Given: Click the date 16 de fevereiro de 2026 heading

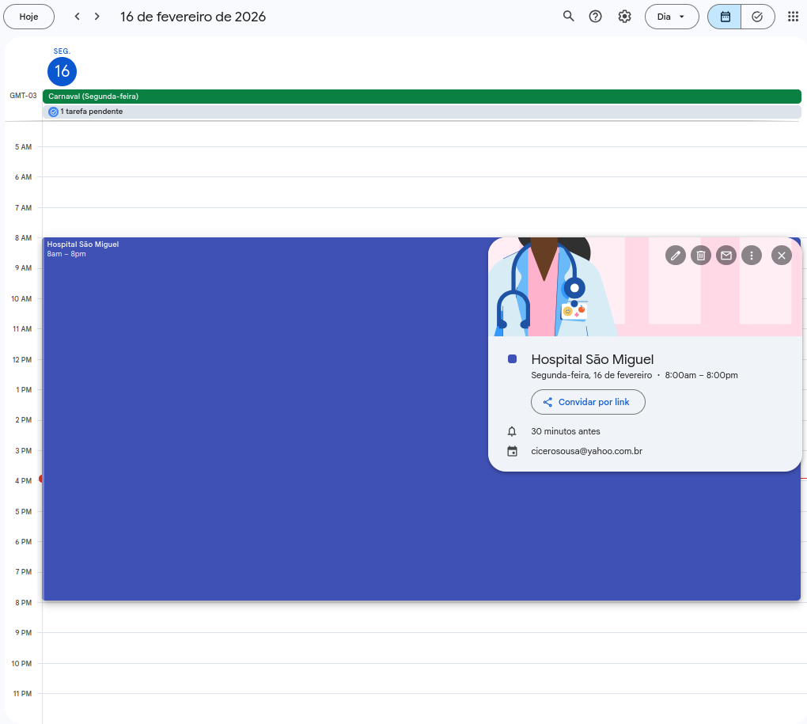Looking at the screenshot, I should point(192,16).
